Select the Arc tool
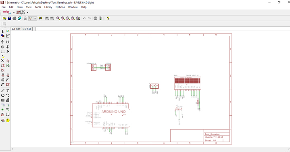The height and width of the screenshot is (152, 290). click(8, 96)
